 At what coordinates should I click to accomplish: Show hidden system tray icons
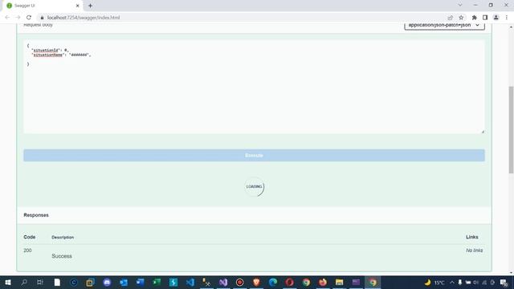pos(452,282)
